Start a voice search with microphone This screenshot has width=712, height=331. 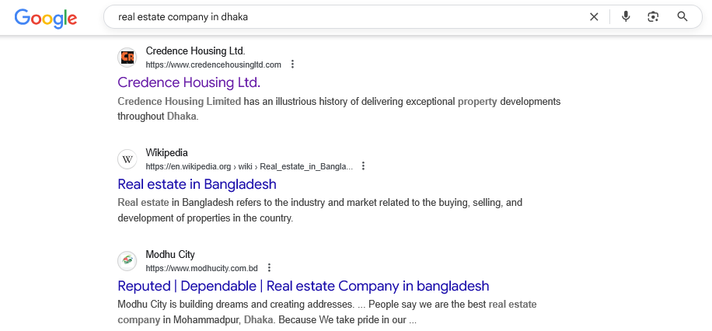tap(626, 16)
